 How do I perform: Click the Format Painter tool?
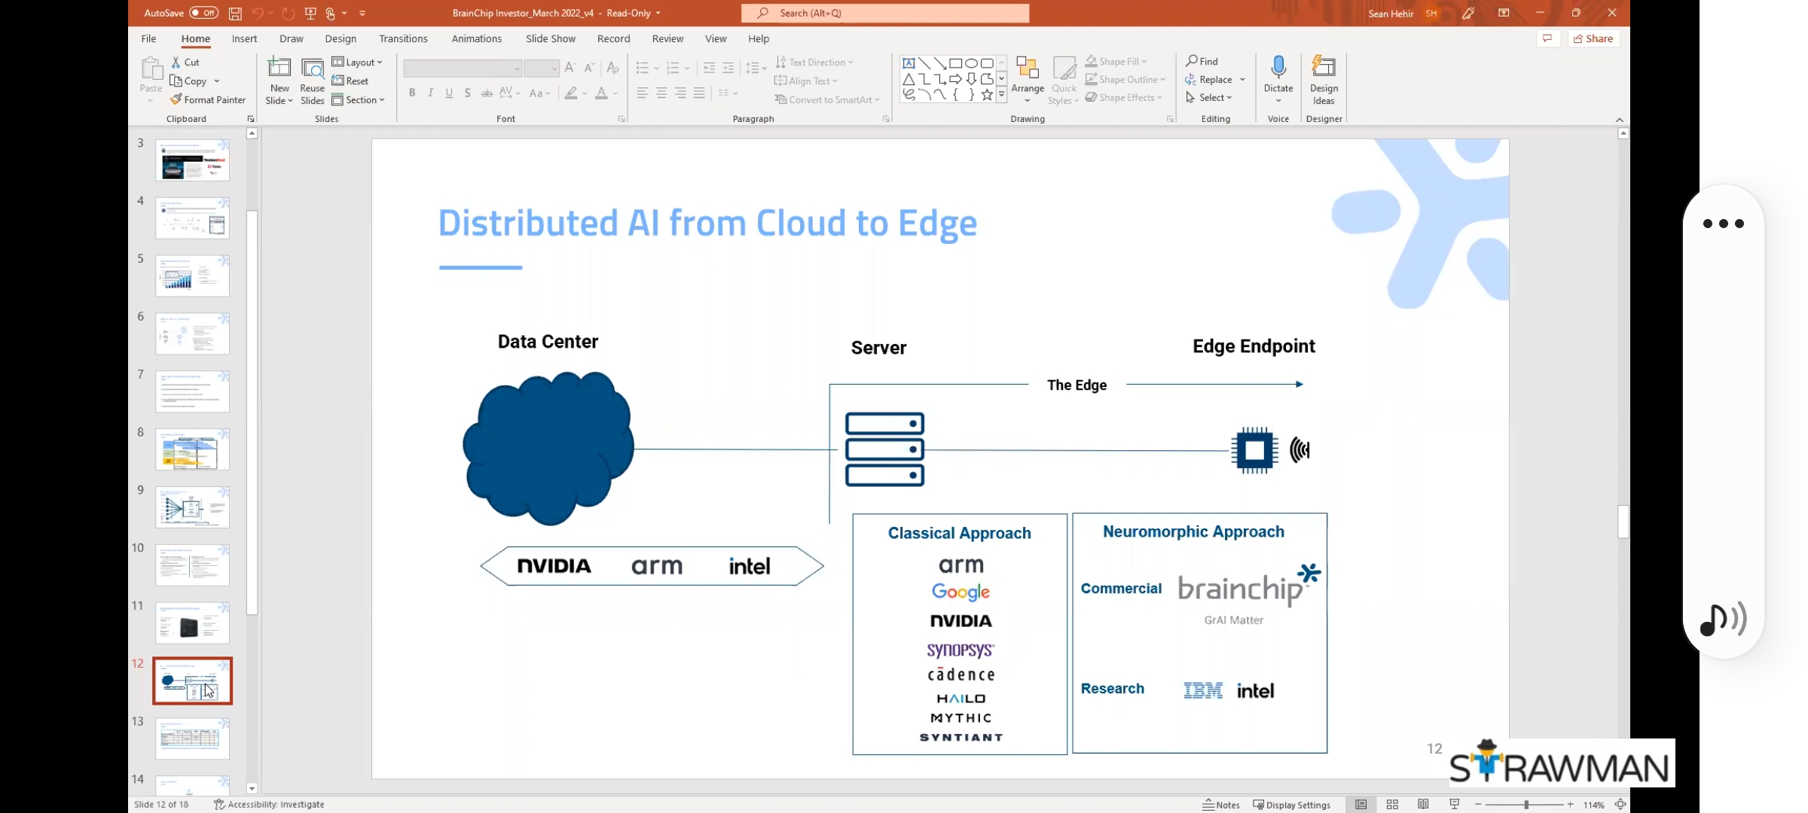208,99
